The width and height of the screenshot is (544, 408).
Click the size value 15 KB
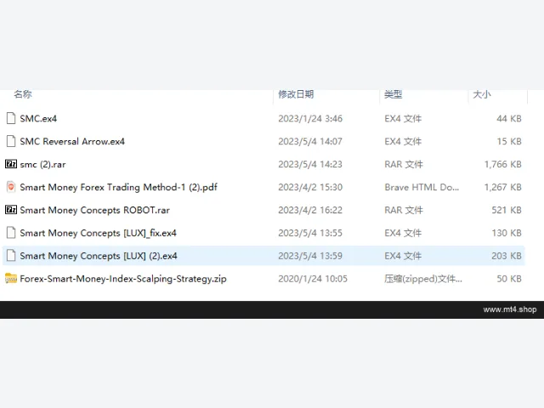pos(509,142)
